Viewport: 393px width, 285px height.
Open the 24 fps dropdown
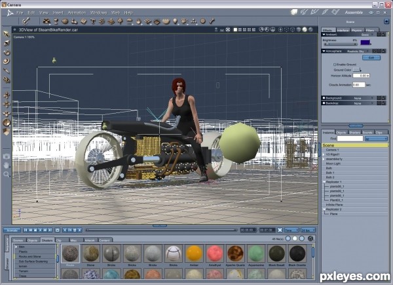(309, 230)
